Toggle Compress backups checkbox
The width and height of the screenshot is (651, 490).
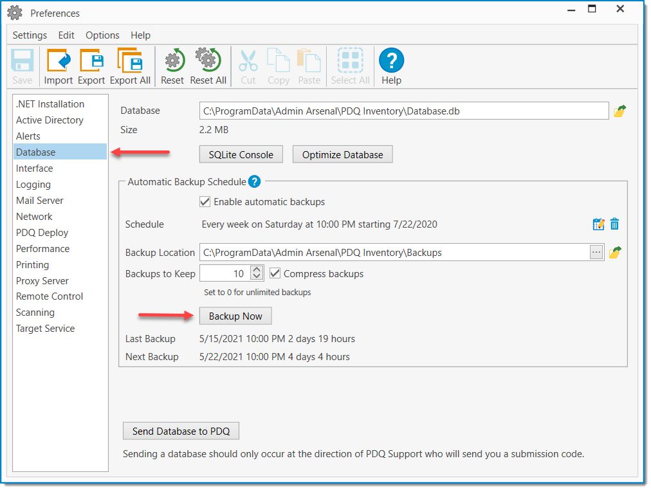coord(275,273)
